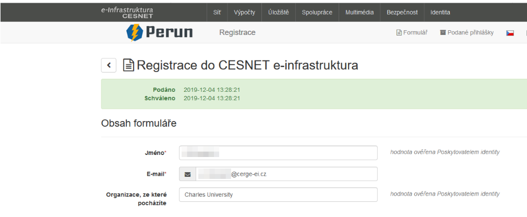Click the Jméno input field
Image resolution: width=527 pixels, height=217 pixels.
tap(278, 153)
